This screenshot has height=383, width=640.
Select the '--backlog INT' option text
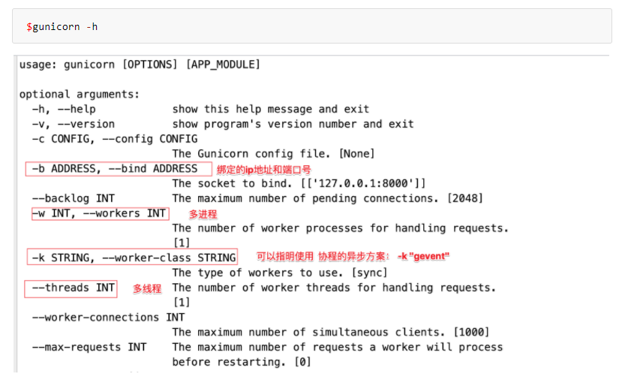[73, 198]
